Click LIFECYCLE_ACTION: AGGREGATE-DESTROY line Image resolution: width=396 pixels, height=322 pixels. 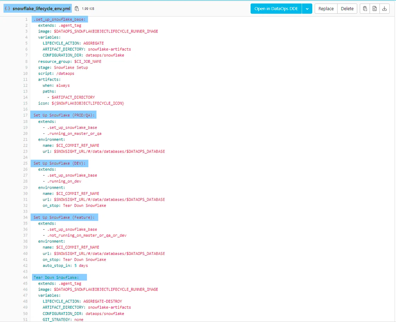[82, 301]
